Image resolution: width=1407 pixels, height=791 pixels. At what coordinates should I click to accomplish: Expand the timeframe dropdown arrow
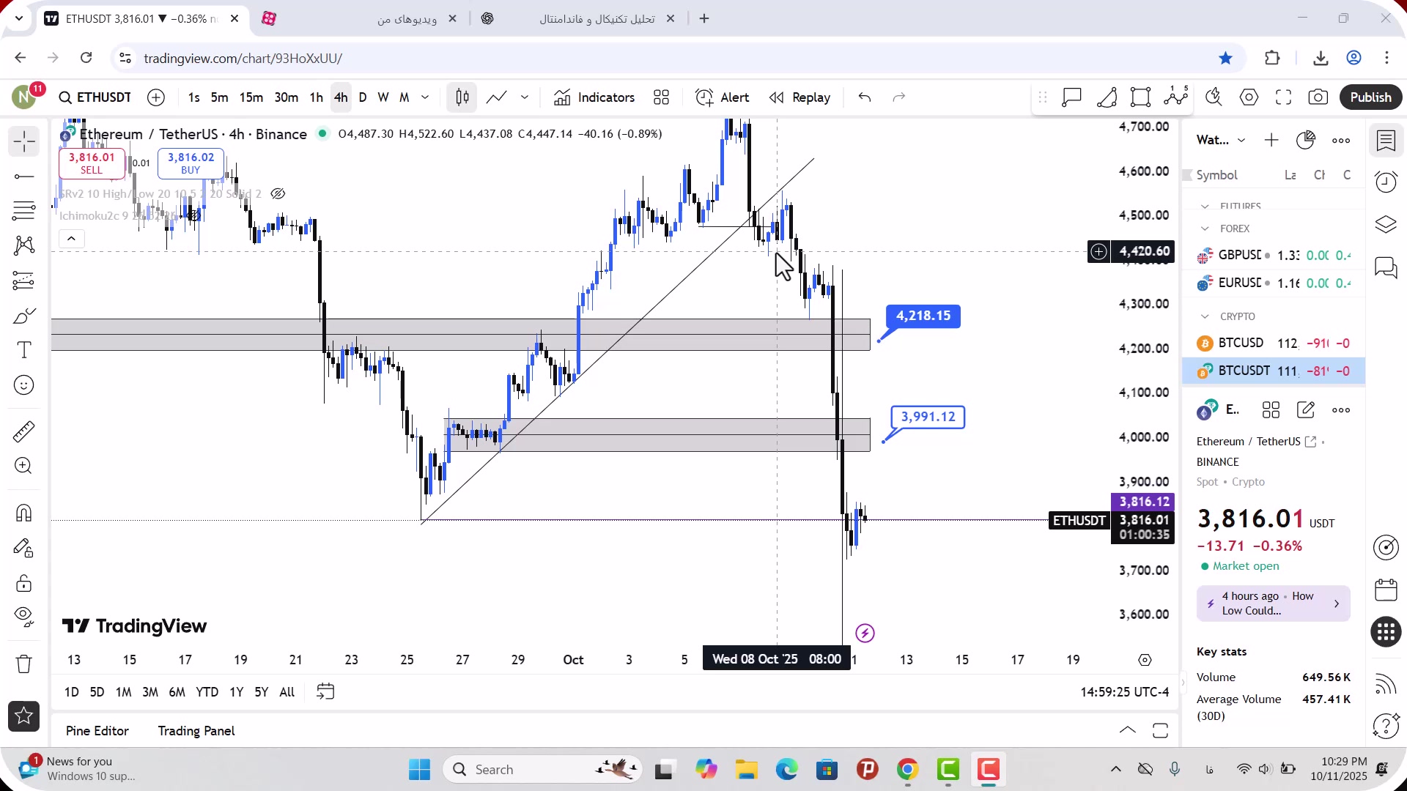coord(425,97)
